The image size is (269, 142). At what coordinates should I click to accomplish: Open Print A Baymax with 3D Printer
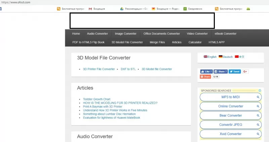point(103,106)
